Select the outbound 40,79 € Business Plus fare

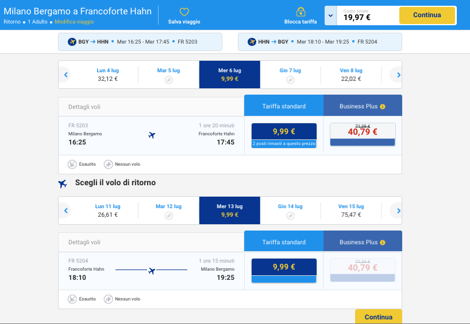(x=363, y=132)
